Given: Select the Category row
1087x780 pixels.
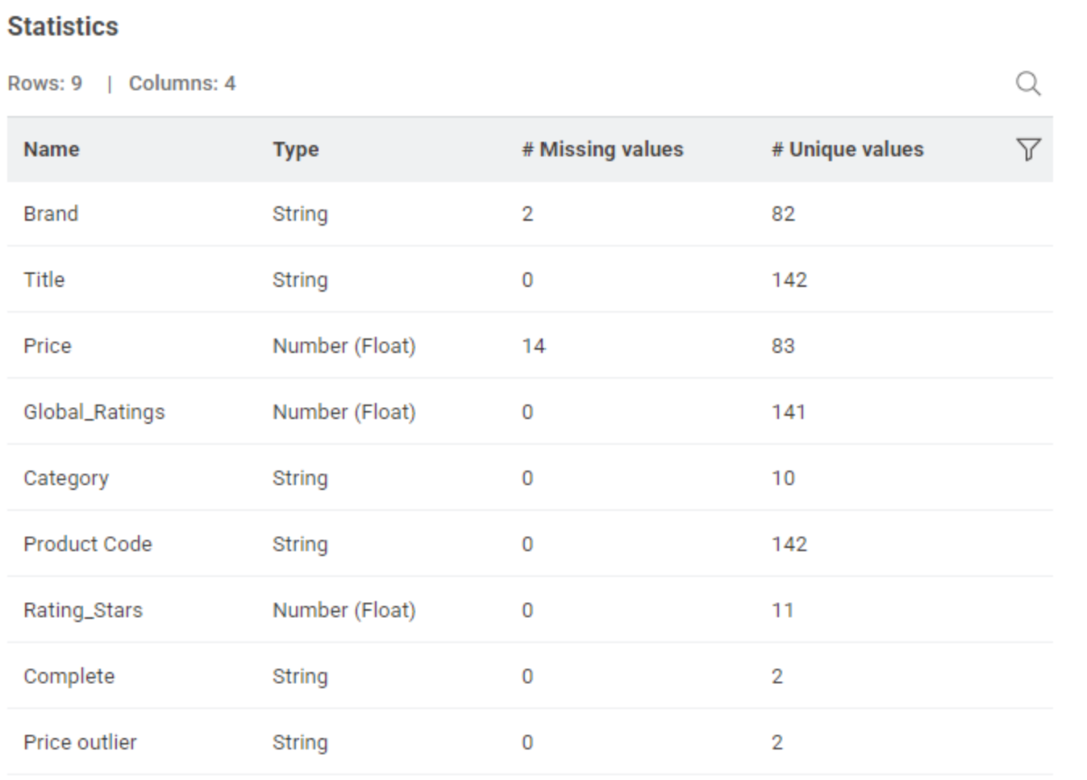Looking at the screenshot, I should pos(66,479).
